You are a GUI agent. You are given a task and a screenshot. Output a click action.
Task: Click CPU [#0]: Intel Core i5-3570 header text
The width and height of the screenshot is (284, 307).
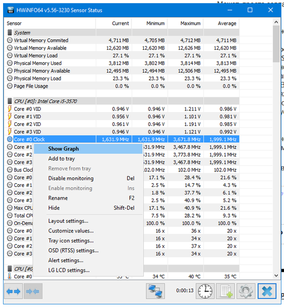(46, 101)
